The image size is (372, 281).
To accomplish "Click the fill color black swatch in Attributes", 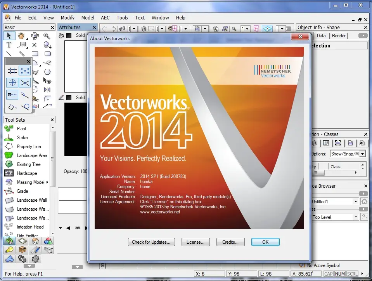I will [69, 35].
